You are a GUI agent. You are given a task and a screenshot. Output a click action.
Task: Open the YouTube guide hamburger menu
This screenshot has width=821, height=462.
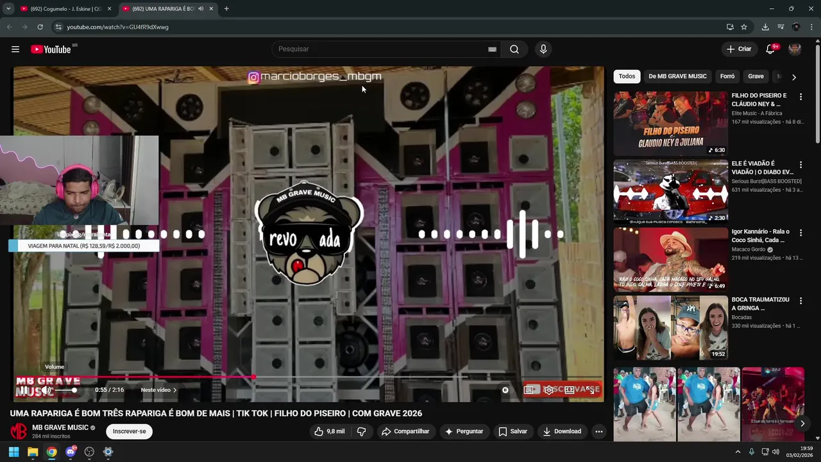pyautogui.click(x=15, y=49)
